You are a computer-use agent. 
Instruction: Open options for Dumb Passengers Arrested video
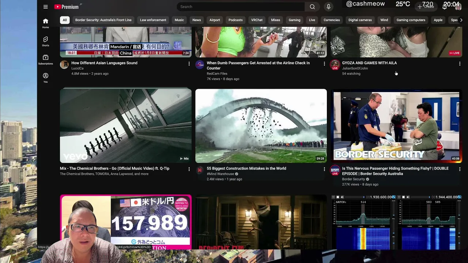pos(324,64)
